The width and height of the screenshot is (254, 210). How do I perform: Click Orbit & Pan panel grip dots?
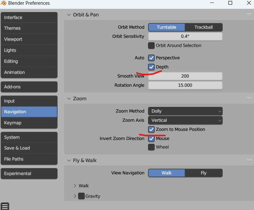pos(249,15)
